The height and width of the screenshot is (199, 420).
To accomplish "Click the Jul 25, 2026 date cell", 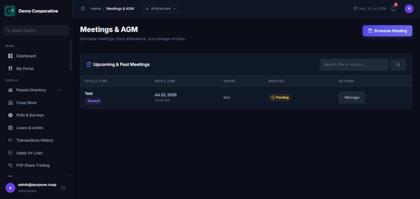I will (x=165, y=95).
